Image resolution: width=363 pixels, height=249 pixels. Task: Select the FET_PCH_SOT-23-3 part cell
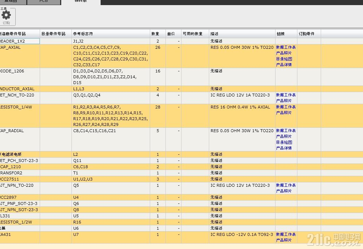coord(20,161)
